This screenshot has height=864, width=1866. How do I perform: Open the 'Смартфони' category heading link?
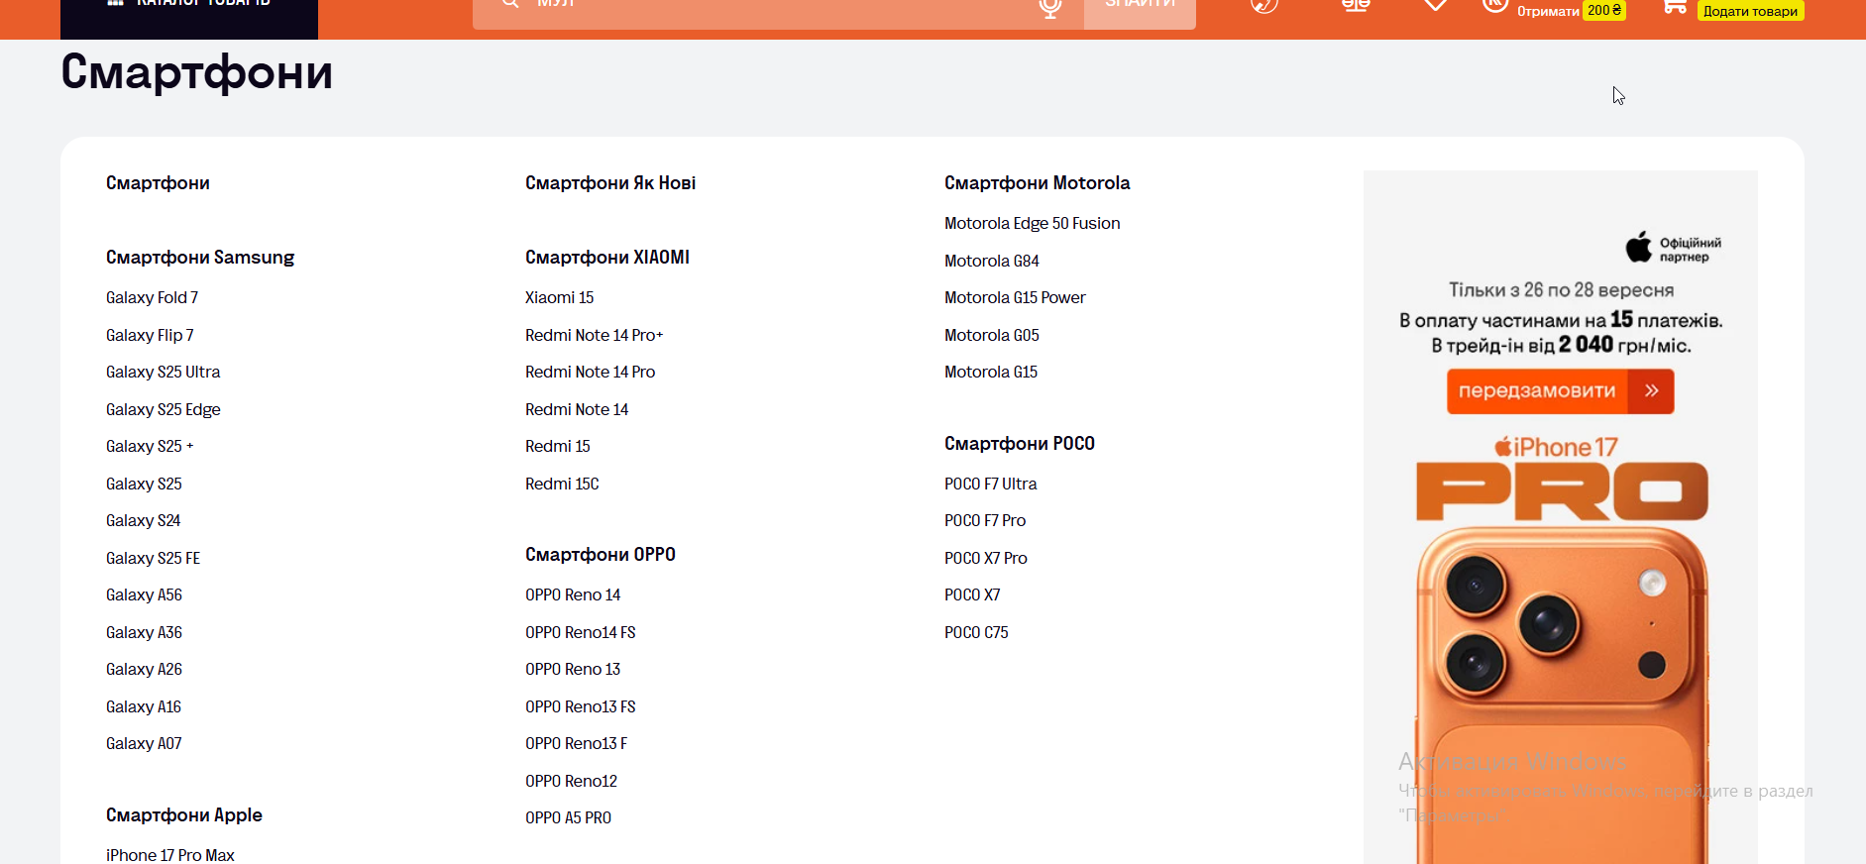click(x=158, y=183)
